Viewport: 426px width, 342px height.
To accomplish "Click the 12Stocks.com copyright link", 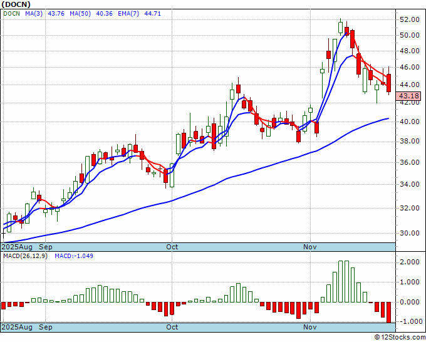I will coord(400,338).
